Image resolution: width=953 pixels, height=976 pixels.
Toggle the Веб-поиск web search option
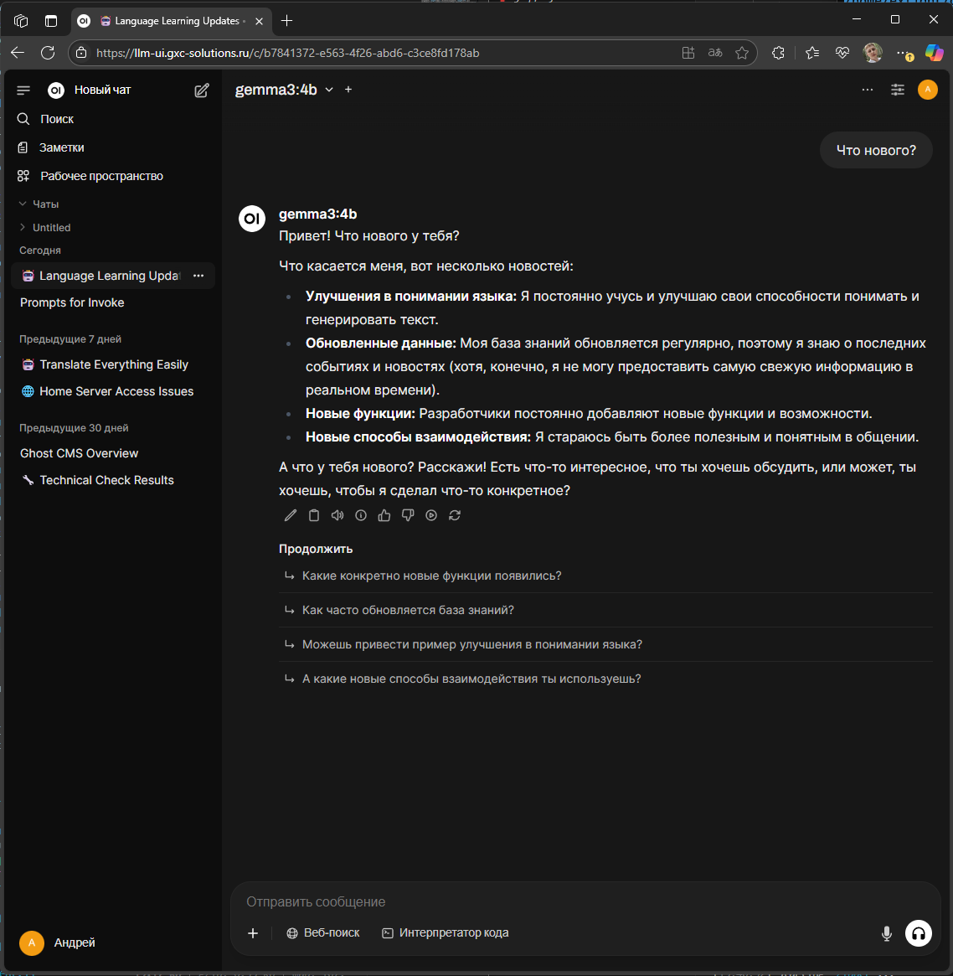pyautogui.click(x=323, y=932)
